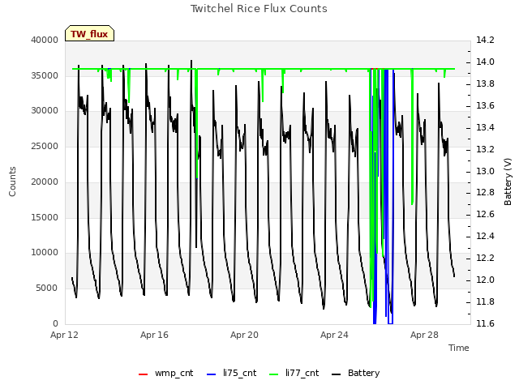The height and width of the screenshot is (389, 519).
Task: Click the 12.2 battery tick label
Action: point(485,258)
